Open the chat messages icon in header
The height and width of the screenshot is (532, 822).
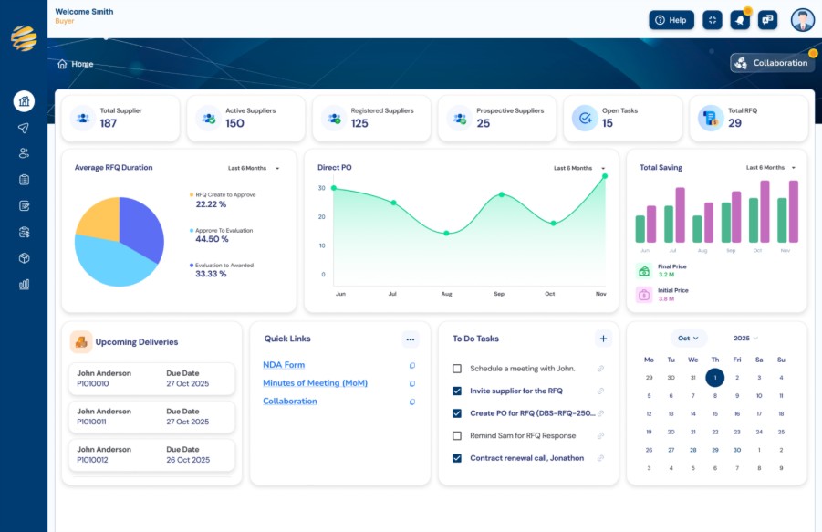[767, 20]
